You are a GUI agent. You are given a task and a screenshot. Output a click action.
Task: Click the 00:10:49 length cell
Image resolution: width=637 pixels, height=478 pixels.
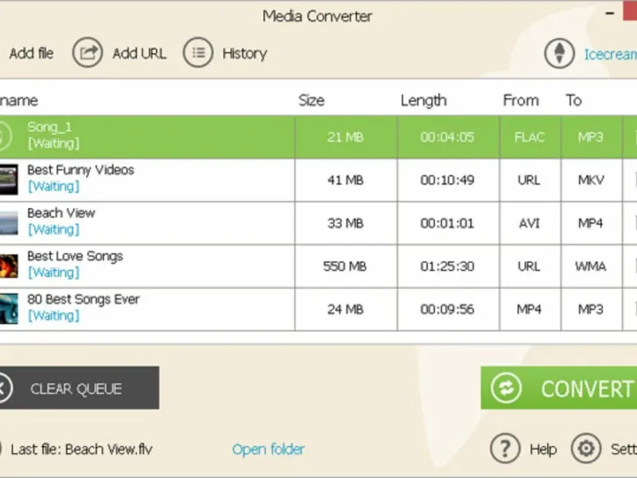pos(447,180)
